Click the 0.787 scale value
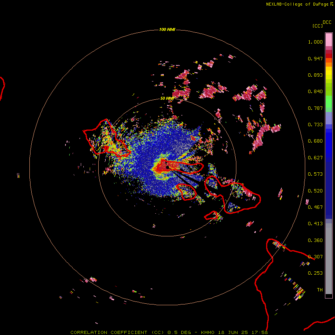The width and height of the screenshot is (335, 335). (x=315, y=108)
